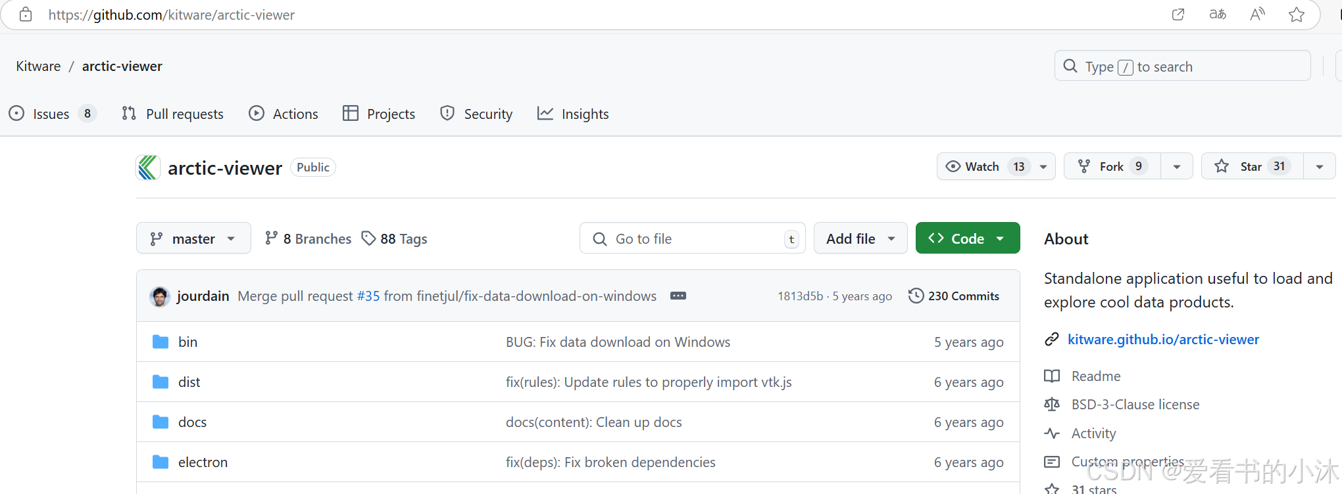This screenshot has height=494, width=1342.
Task: Click jourdain's avatar image
Action: [x=159, y=296]
